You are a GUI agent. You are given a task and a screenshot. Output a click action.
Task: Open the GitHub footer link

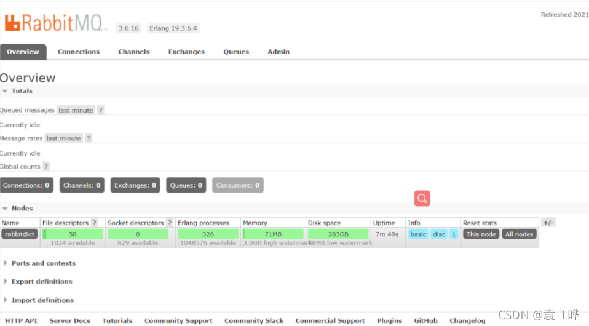click(x=425, y=320)
